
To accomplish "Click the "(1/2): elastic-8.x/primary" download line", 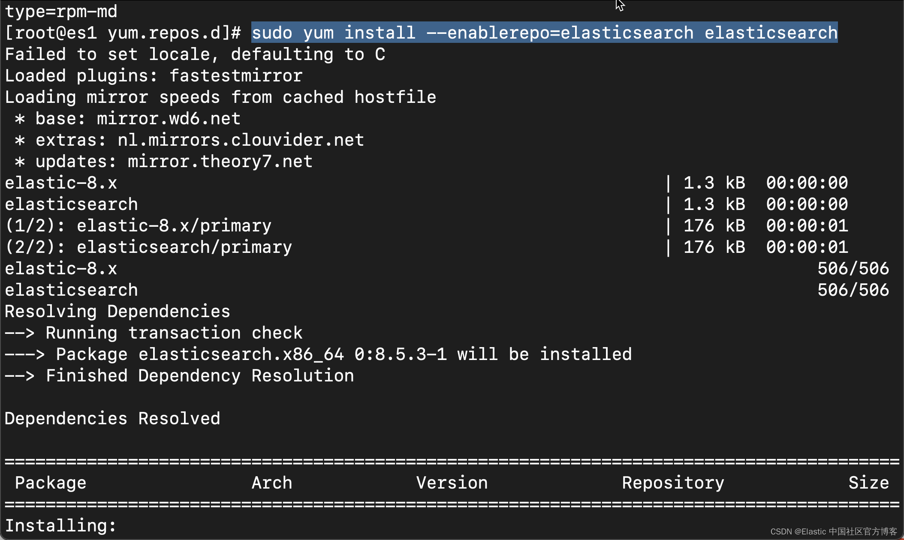I will [x=138, y=226].
